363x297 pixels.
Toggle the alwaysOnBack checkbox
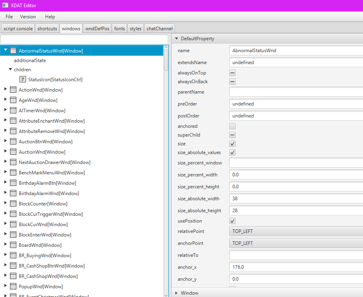click(232, 82)
